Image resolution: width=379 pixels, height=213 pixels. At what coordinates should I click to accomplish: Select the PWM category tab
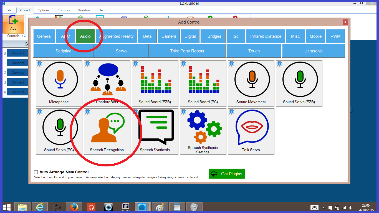[x=335, y=36]
